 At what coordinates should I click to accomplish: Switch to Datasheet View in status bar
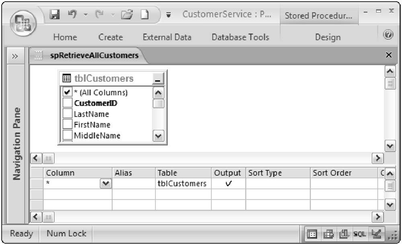[312, 233]
